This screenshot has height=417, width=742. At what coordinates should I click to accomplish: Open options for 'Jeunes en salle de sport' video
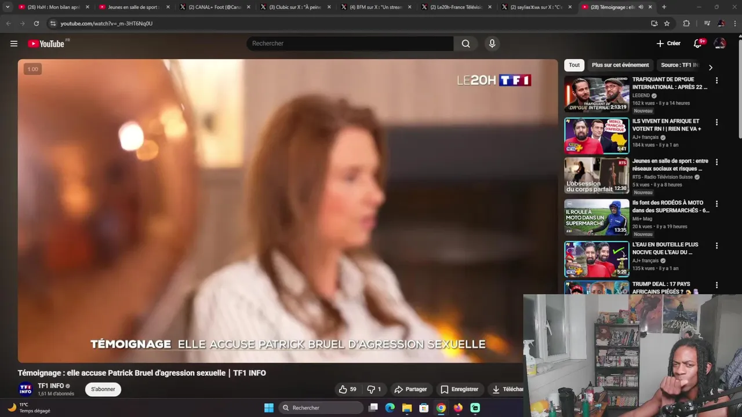tap(716, 162)
